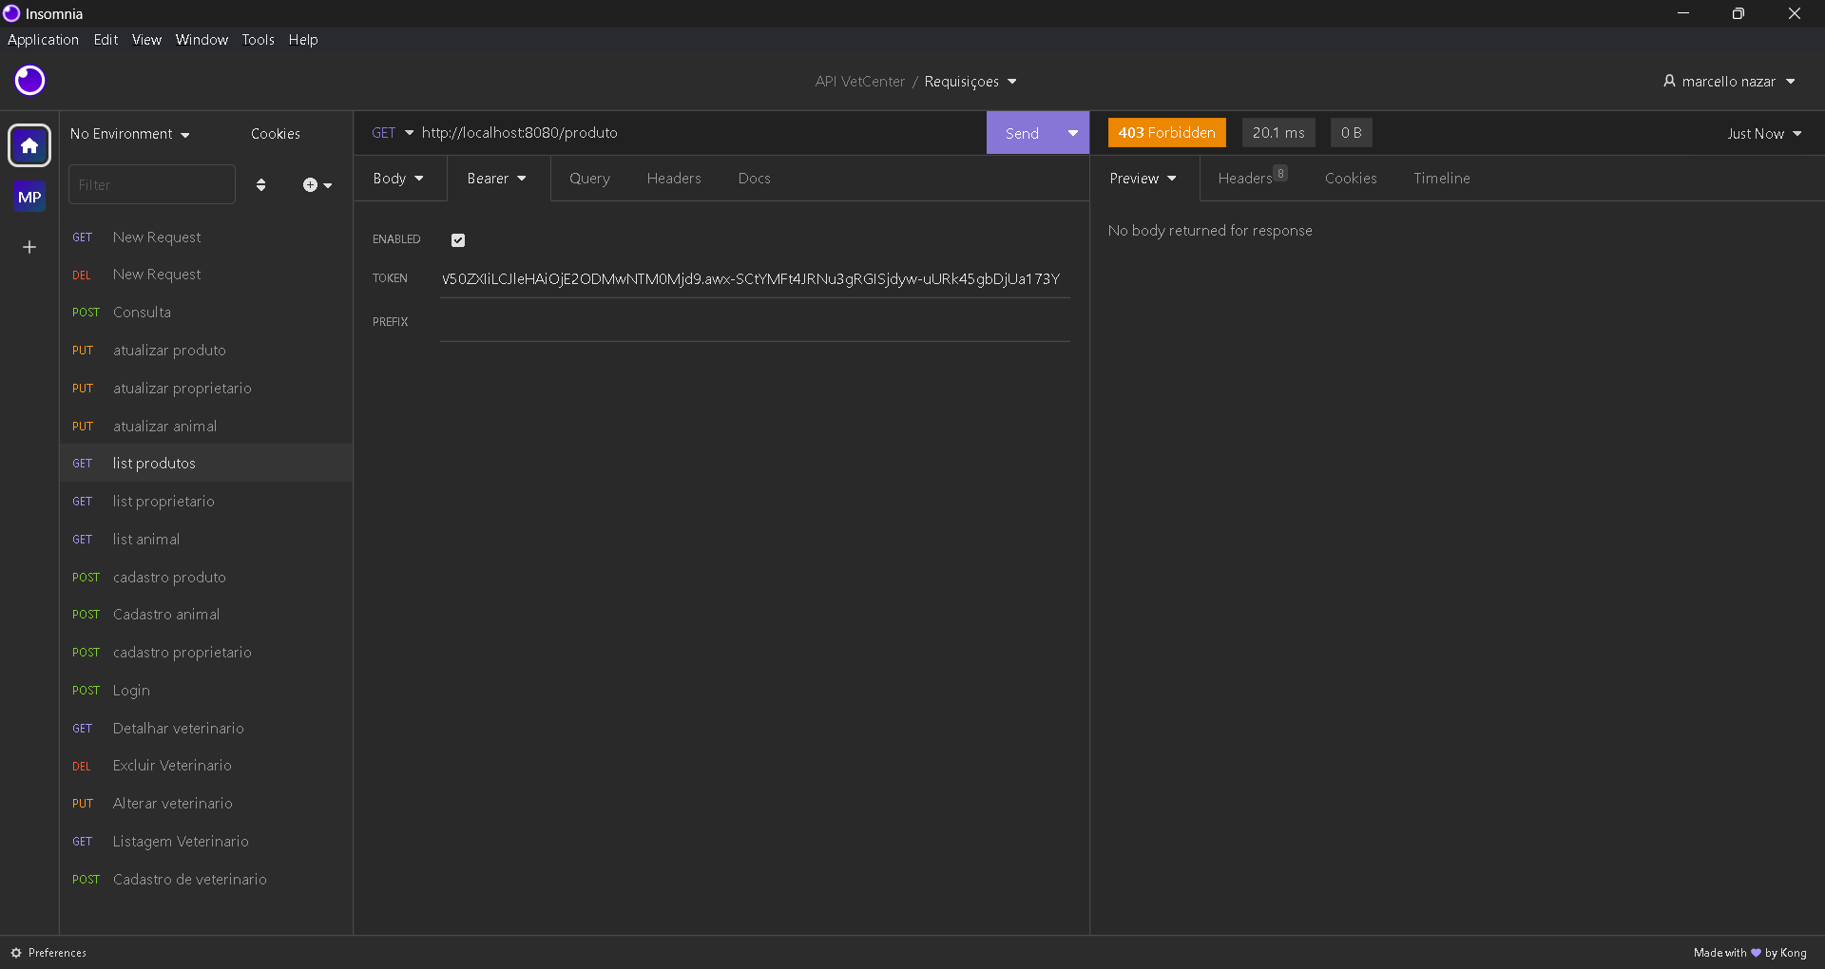The height and width of the screenshot is (969, 1825).
Task: Select the MP workspace icon
Action: click(29, 198)
